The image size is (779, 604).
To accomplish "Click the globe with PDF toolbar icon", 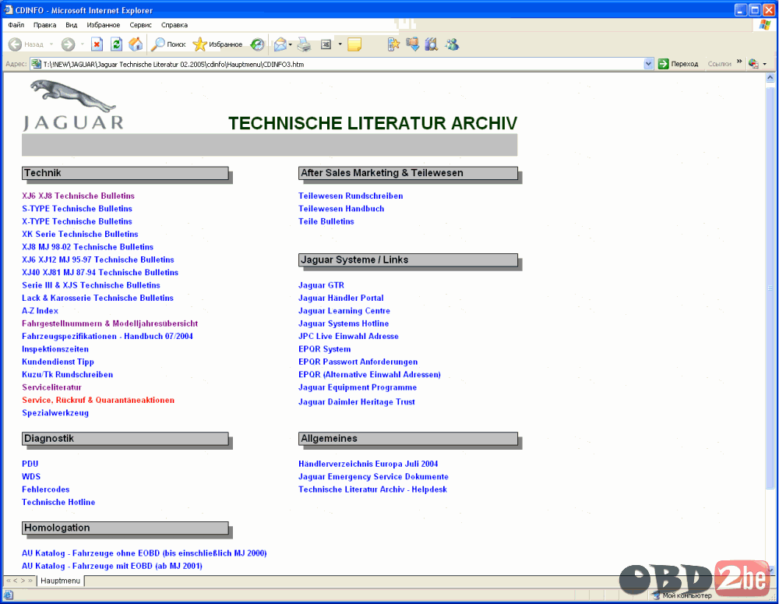I will click(x=753, y=64).
